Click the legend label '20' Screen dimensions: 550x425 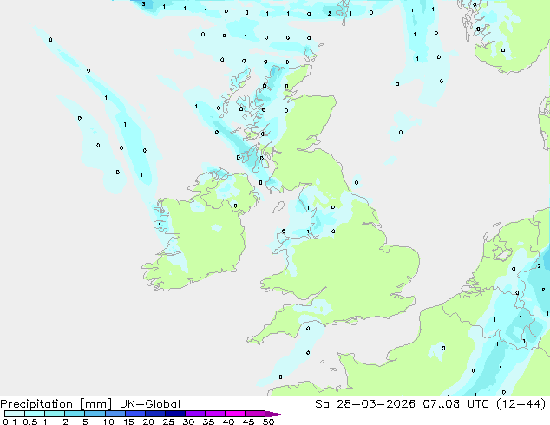point(148,422)
